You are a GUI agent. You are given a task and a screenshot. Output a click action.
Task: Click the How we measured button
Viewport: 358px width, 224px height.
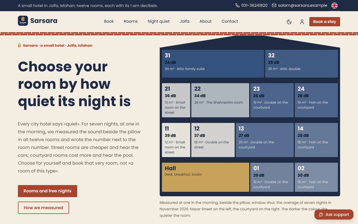click(x=43, y=208)
